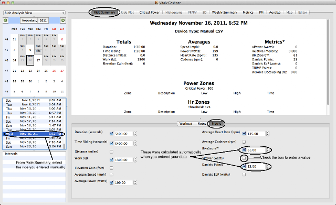Uncheck the BikeScore checkbox
The height and width of the screenshot is (205, 336).
(244, 150)
